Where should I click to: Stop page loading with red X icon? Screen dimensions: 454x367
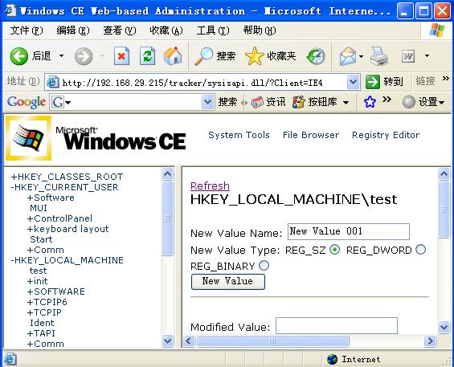[121, 56]
